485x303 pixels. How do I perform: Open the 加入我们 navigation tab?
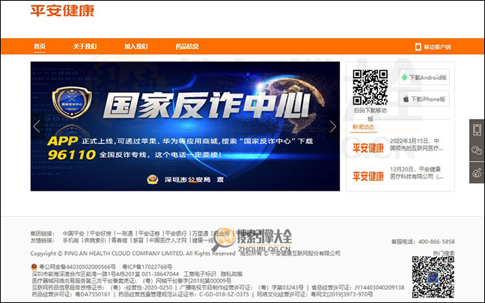pos(136,46)
